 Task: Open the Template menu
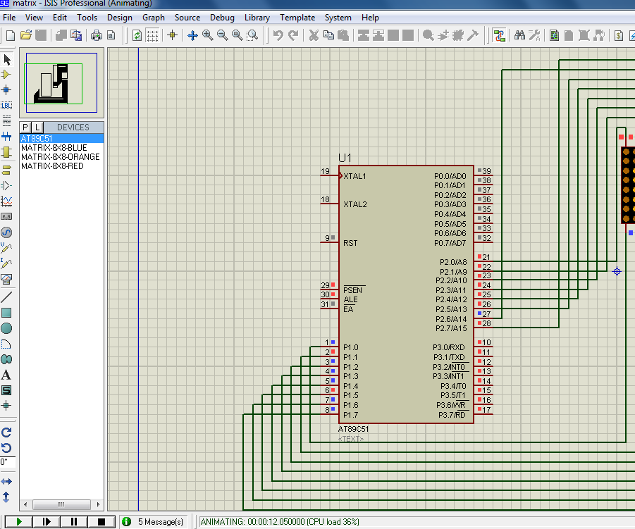point(297,18)
